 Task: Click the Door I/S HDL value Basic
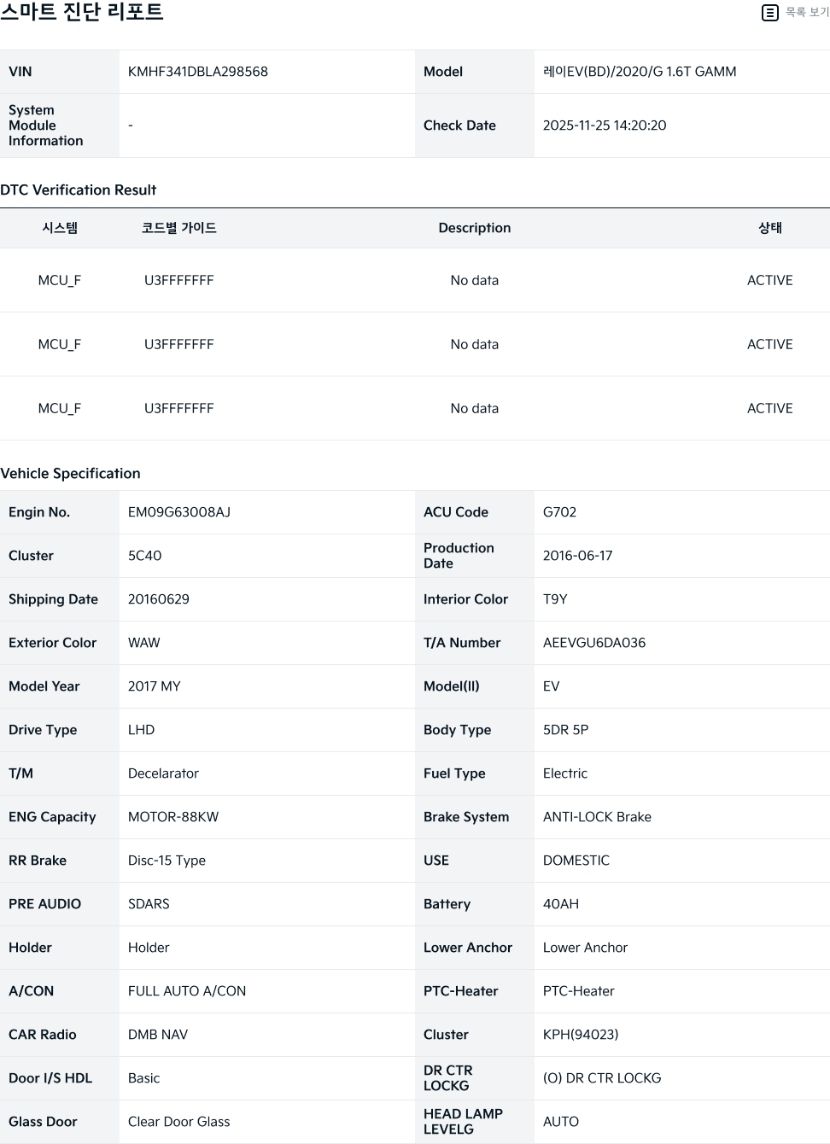click(144, 1078)
